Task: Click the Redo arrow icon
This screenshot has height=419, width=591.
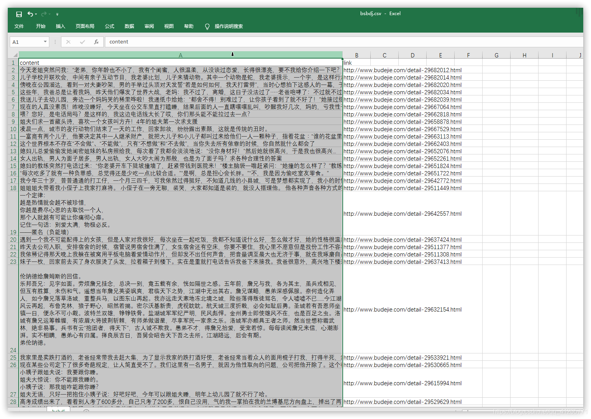Action: tap(44, 14)
